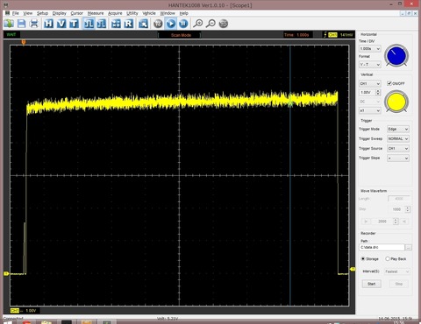Click the yellow trigger level marker at right edge
Screen dimensions: 421x324
tap(353, 269)
